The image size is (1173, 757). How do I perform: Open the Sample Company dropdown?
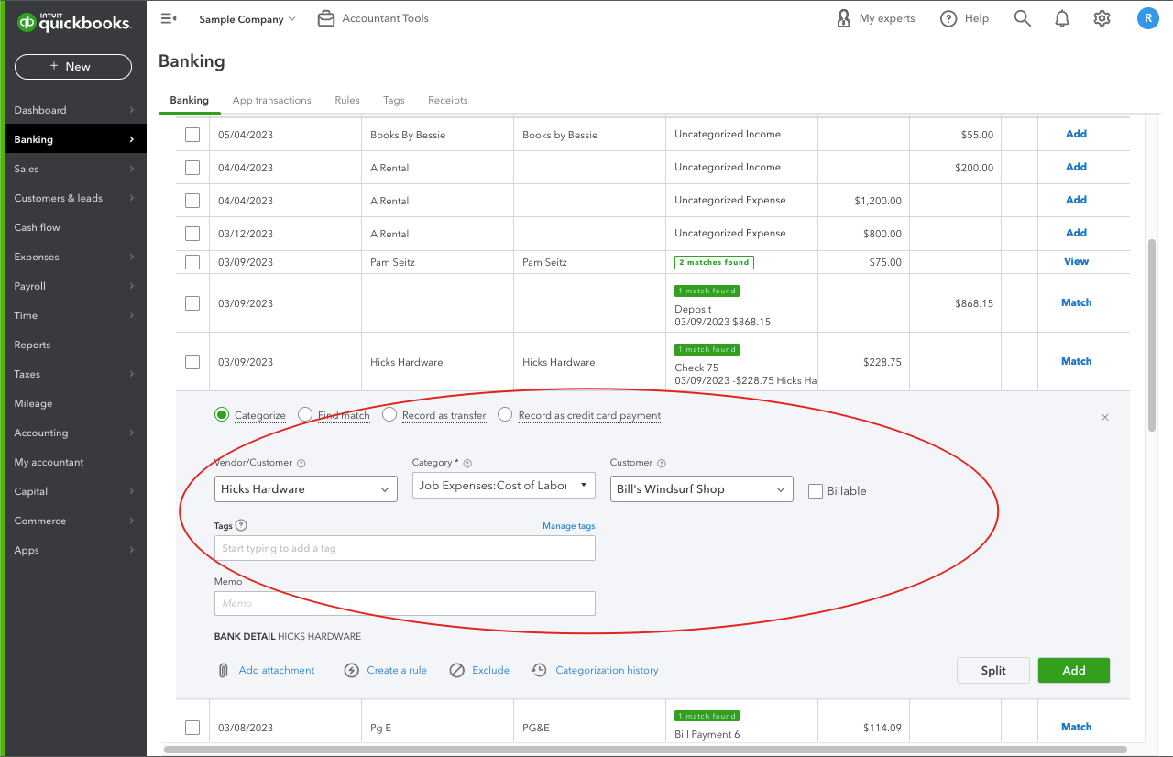click(247, 18)
